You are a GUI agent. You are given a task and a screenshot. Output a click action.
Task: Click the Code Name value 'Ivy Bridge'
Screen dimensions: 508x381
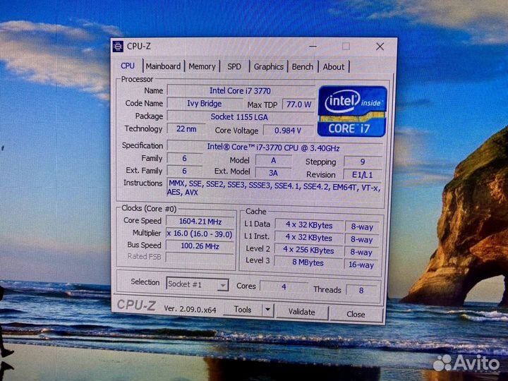pyautogui.click(x=205, y=104)
